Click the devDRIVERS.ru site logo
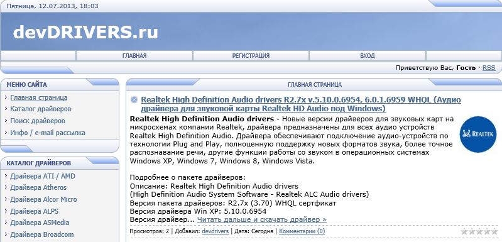The image size is (502, 242). pyautogui.click(x=85, y=32)
